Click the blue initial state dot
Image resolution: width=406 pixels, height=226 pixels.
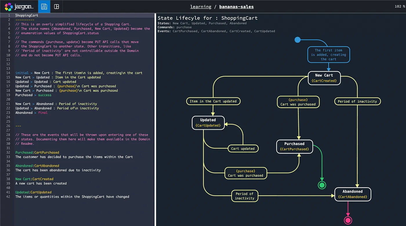tap(298, 40)
